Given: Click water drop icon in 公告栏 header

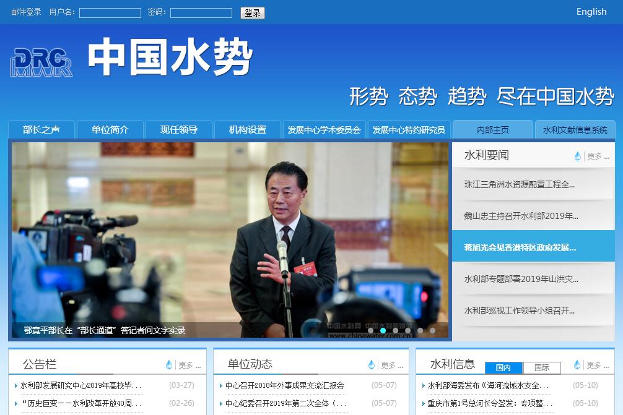Looking at the screenshot, I should point(169,365).
